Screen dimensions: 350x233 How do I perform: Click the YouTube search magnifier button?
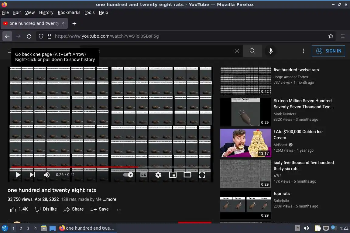tap(252, 51)
